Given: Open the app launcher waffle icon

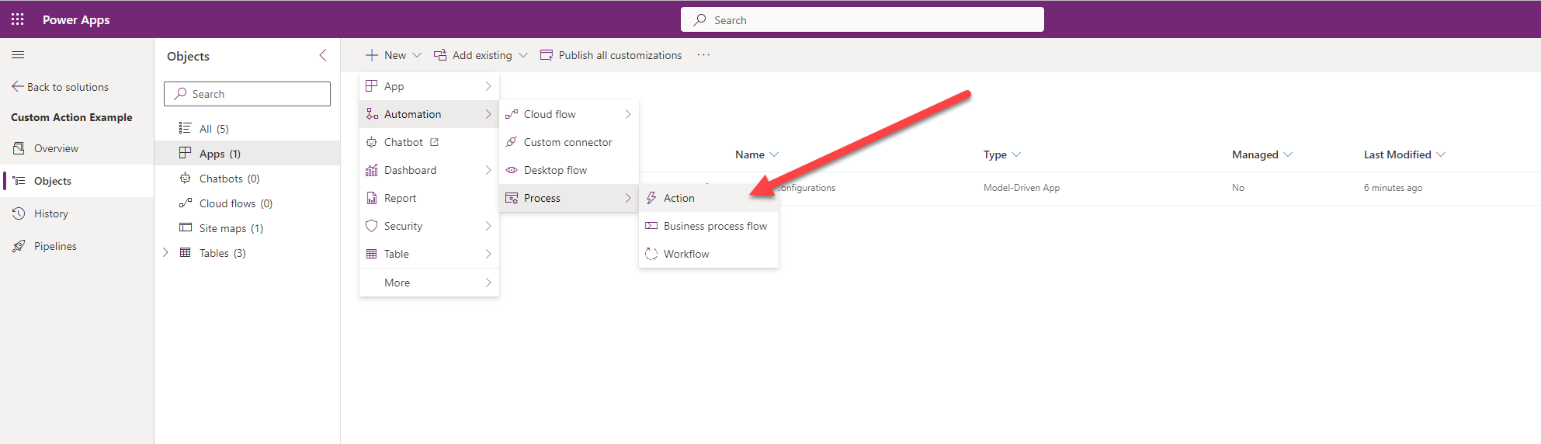Looking at the screenshot, I should (18, 19).
